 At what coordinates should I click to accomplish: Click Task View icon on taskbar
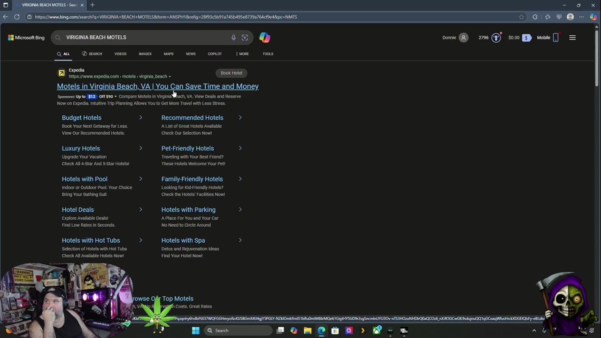280,330
